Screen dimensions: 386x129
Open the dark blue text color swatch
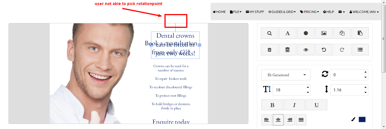[362, 119]
